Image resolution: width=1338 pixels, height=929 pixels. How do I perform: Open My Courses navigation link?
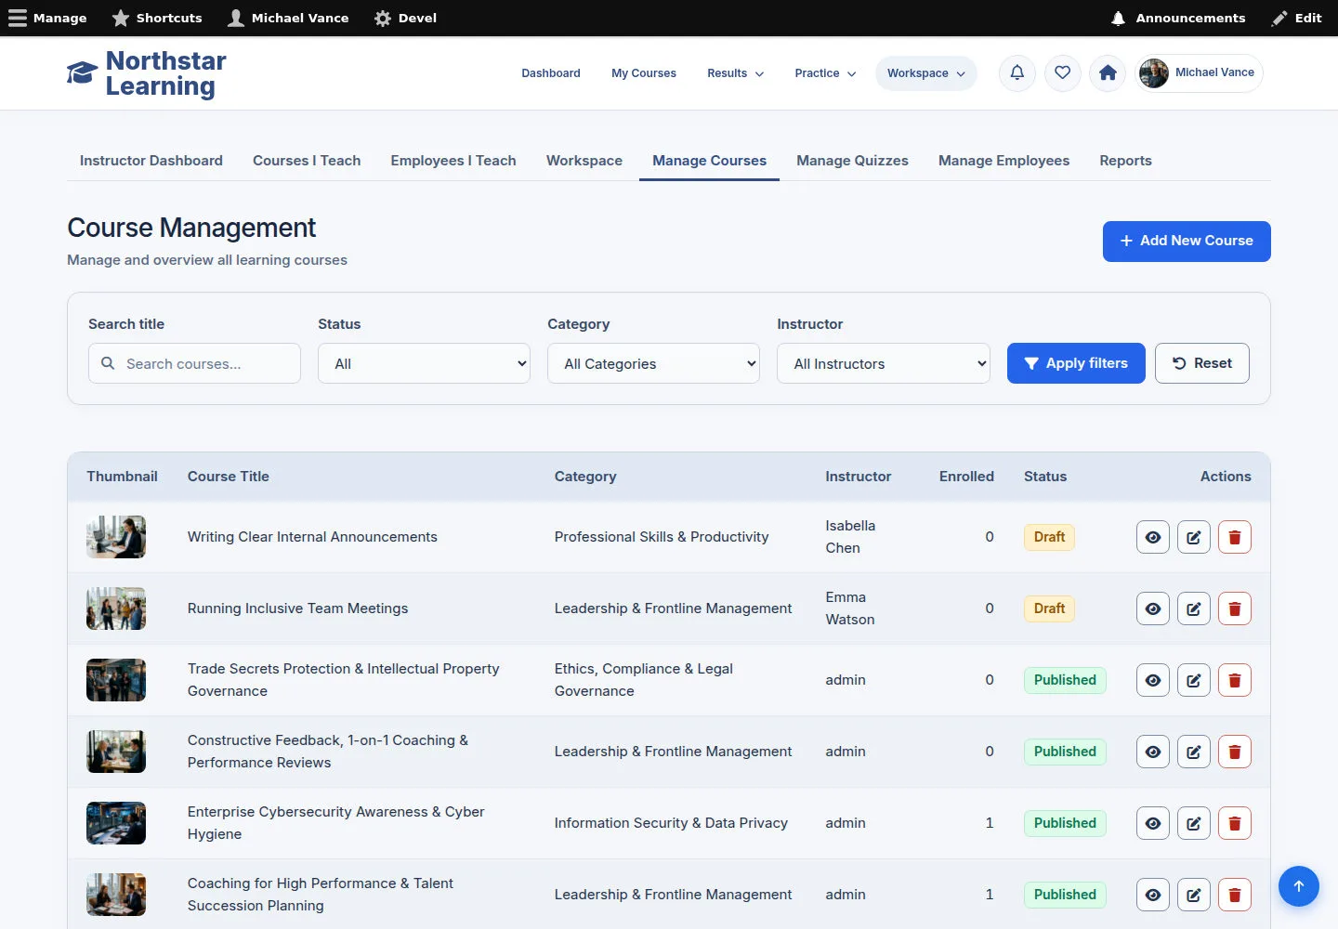click(x=644, y=73)
